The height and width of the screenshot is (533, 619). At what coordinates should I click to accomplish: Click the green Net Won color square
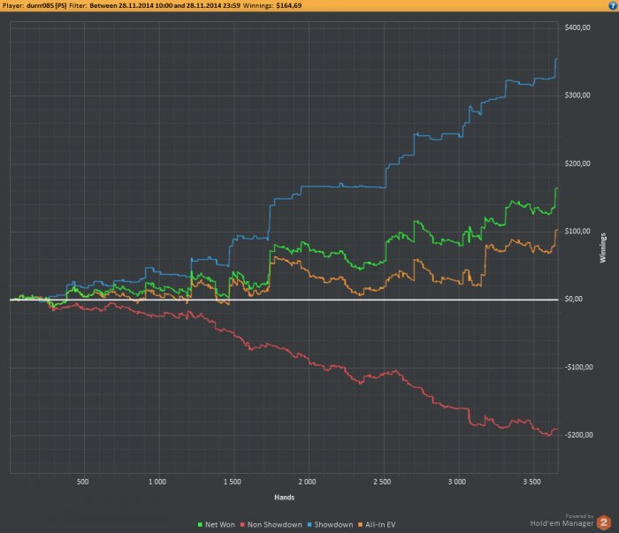[x=200, y=525]
